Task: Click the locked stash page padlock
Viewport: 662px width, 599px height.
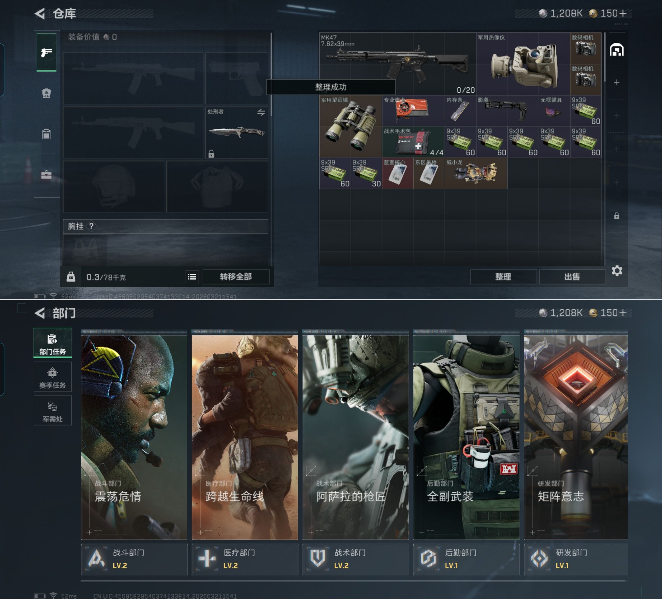Action: (x=616, y=216)
